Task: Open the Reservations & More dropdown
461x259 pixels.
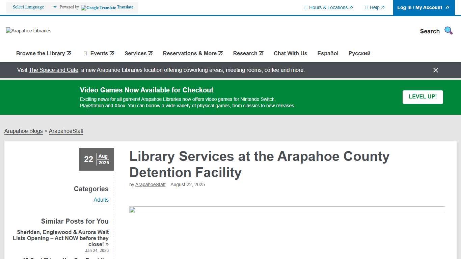Action: coord(190,53)
